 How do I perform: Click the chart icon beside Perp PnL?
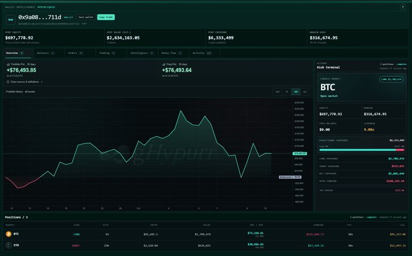pos(164,64)
